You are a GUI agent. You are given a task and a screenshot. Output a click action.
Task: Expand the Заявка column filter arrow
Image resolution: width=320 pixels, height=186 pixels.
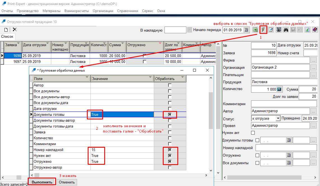tap(19, 44)
